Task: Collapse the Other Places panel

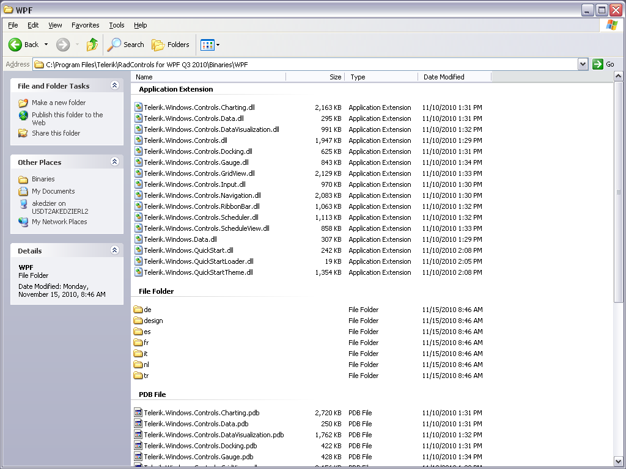Action: (114, 162)
